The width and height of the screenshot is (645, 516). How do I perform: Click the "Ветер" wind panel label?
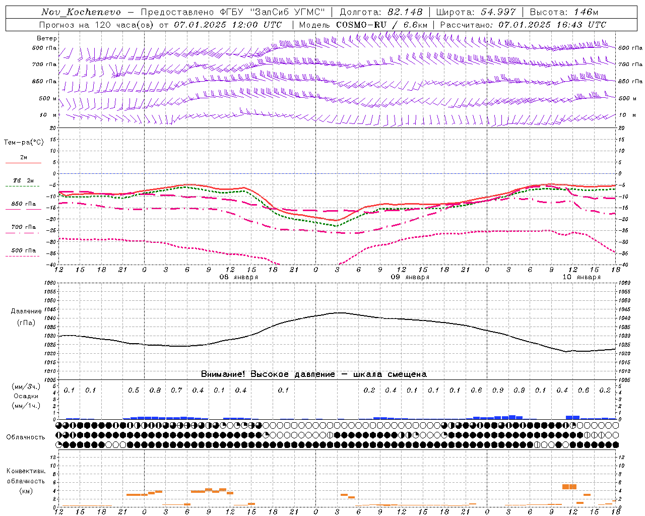point(47,38)
